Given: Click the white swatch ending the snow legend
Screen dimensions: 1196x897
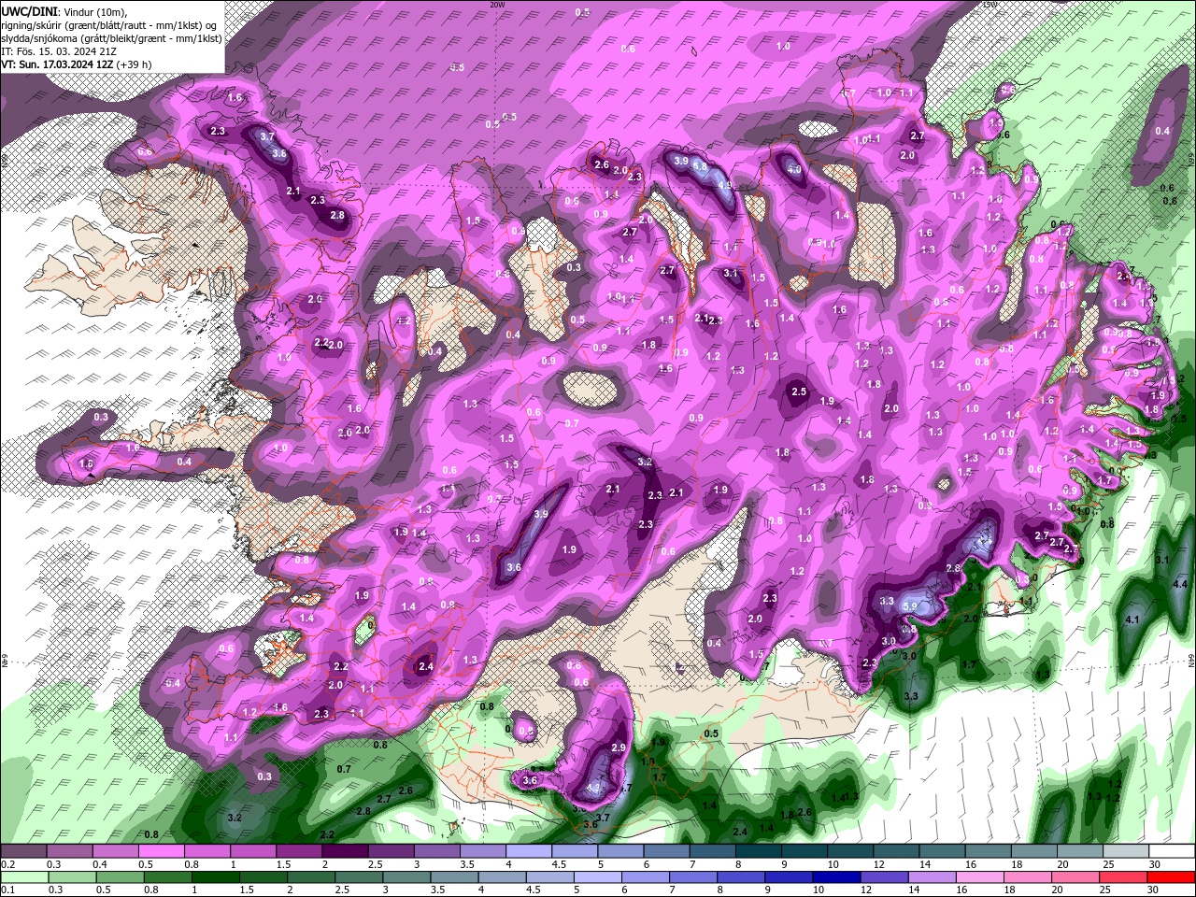Looking at the screenshot, I should [1171, 851].
